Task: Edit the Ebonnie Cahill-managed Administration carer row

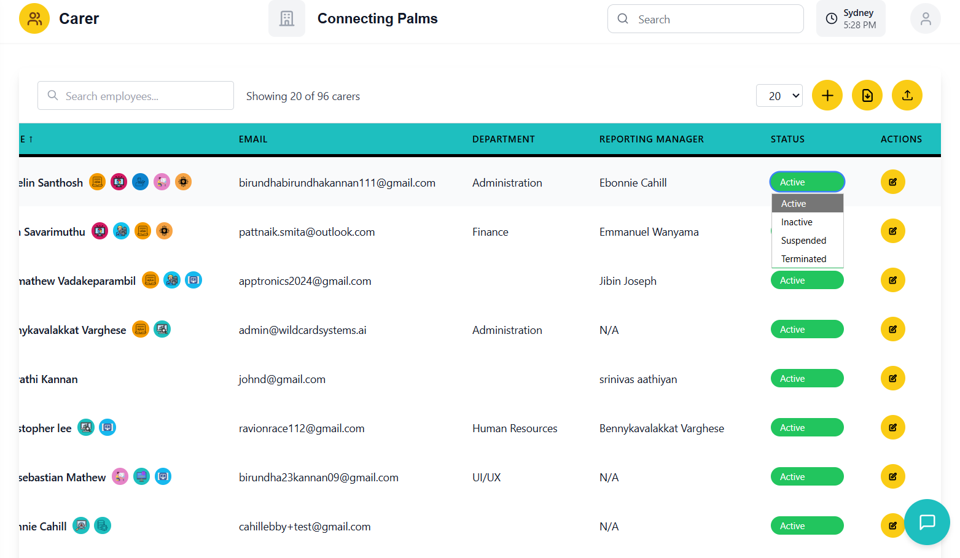Action: [x=892, y=182]
